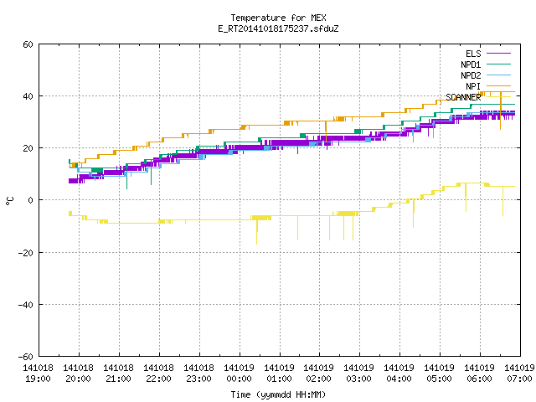The image size is (536, 402).
Task: Click the SCANNER legend label
Action: click(x=463, y=97)
